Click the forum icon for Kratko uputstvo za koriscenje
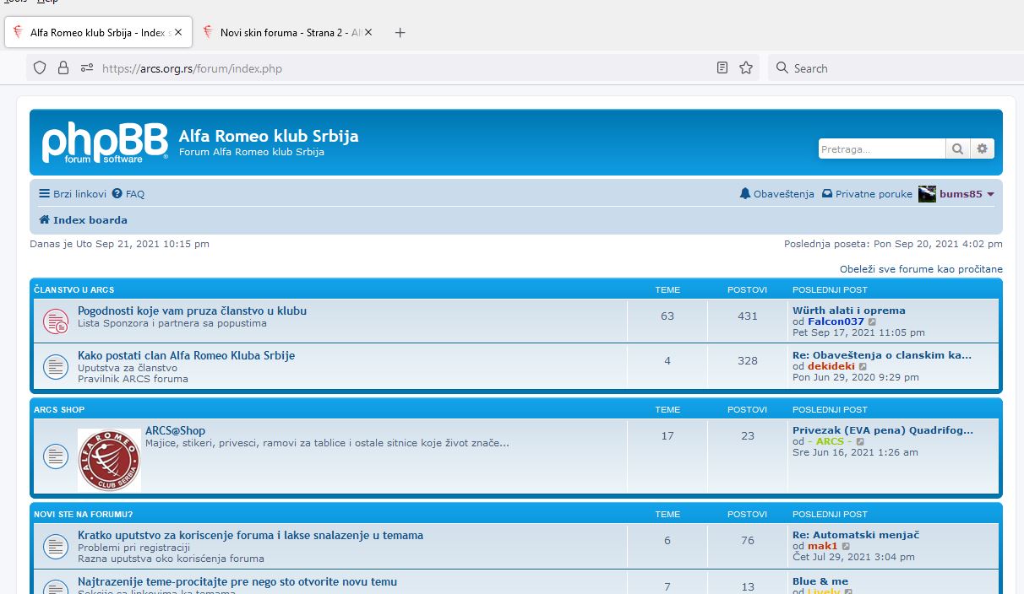This screenshot has height=594, width=1024. coord(56,546)
